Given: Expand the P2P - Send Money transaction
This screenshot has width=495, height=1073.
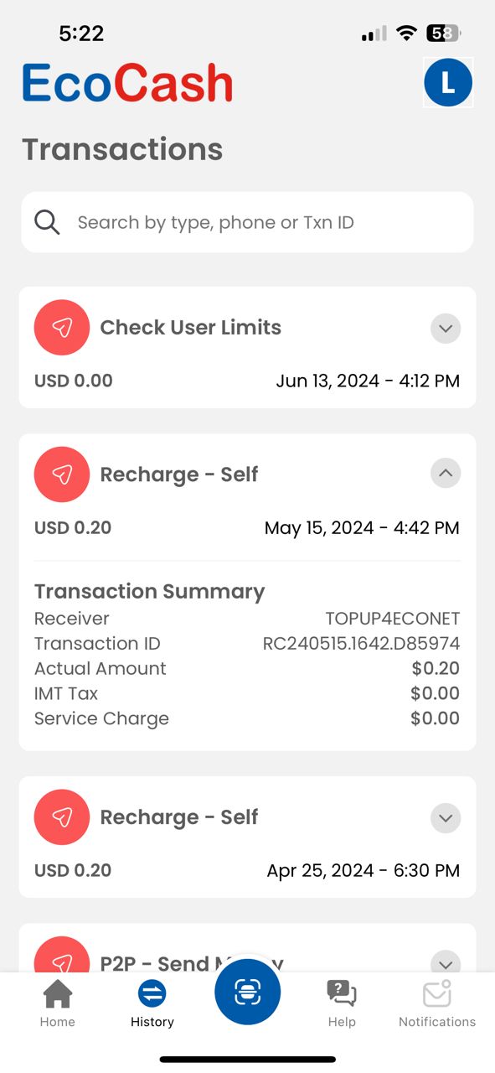Looking at the screenshot, I should coord(446,963).
